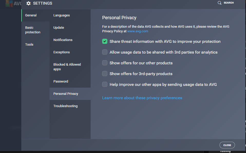Open the www.avg.com privacy policy link
This screenshot has width=246, height=153.
point(138,31)
